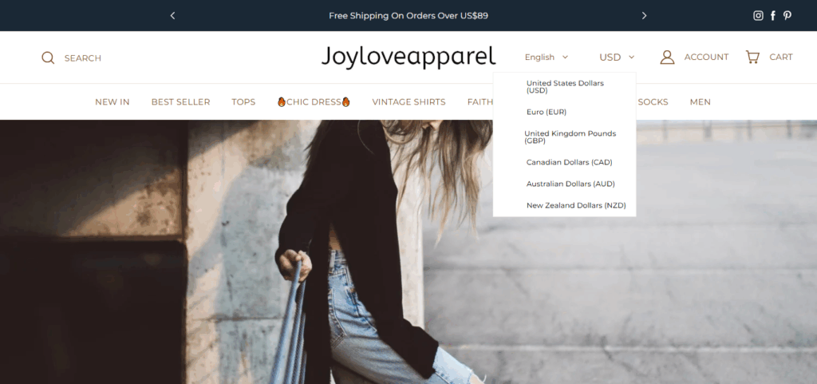
Task: Click the search magnifier icon
Action: coord(48,57)
